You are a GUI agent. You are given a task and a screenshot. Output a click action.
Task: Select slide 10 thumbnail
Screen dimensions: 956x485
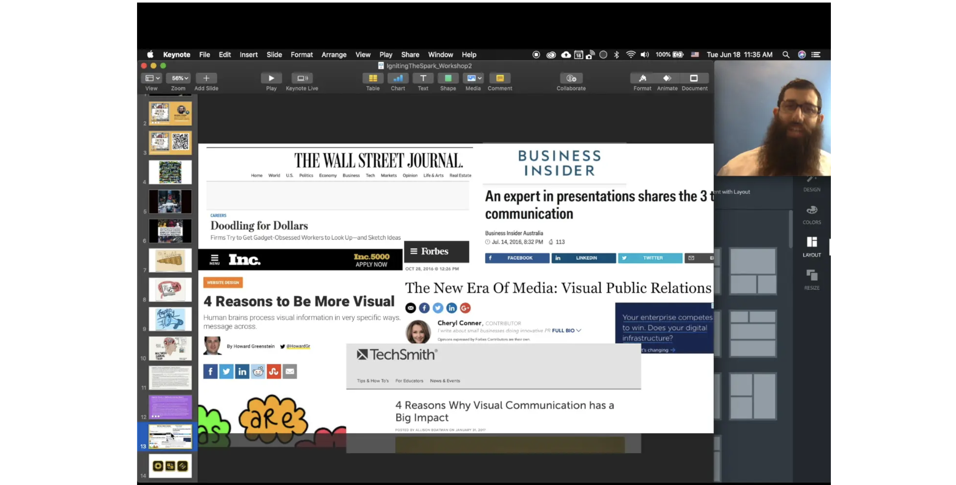tap(170, 348)
